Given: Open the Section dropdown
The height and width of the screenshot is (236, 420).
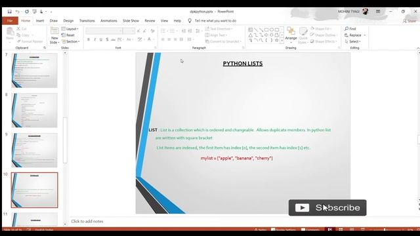Looking at the screenshot, I should coord(71,41).
